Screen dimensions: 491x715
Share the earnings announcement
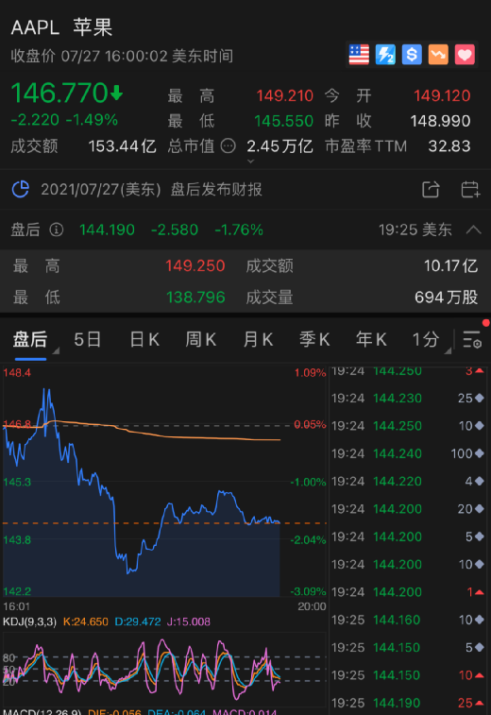pyautogui.click(x=431, y=189)
